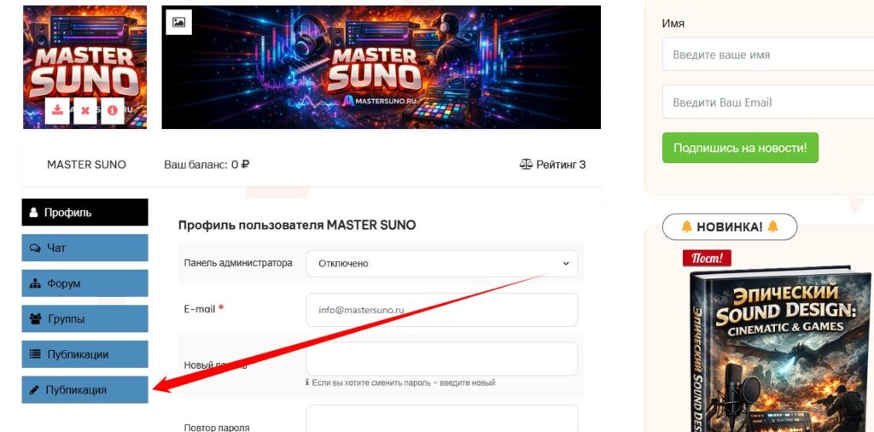Open the Профиль menu tab
The height and width of the screenshot is (432, 874).
(x=84, y=213)
